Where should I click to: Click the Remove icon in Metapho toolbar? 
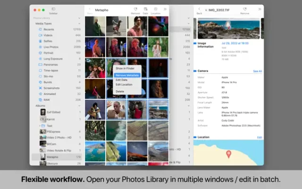click(135, 9)
